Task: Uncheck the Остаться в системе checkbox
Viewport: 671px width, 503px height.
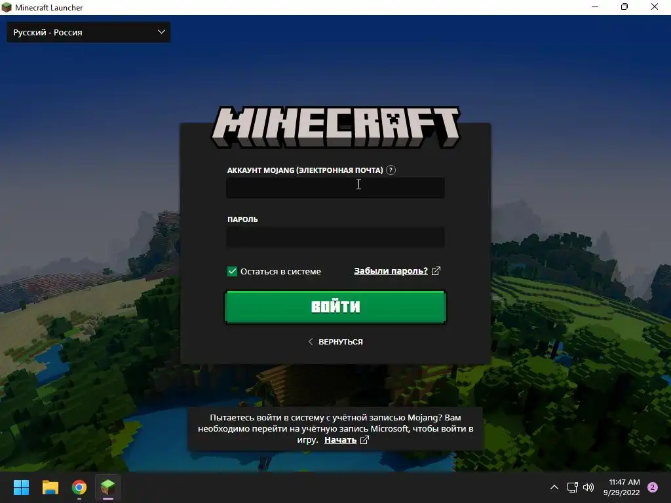Action: [232, 271]
